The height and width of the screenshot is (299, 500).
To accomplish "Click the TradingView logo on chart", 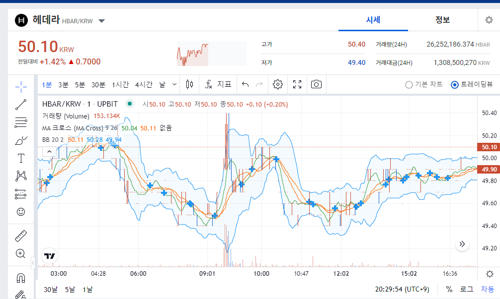I will [x=49, y=256].
